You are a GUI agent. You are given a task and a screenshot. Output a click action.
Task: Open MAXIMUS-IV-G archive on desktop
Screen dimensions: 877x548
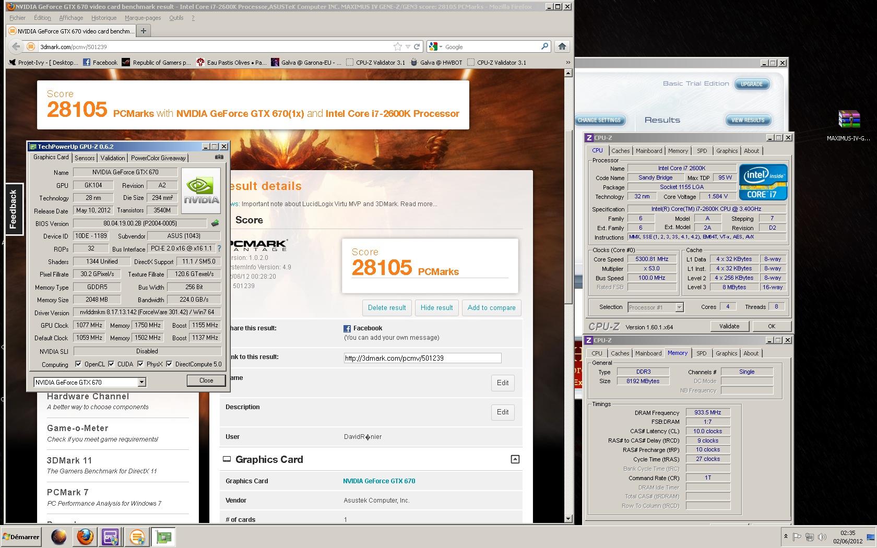pyautogui.click(x=848, y=125)
